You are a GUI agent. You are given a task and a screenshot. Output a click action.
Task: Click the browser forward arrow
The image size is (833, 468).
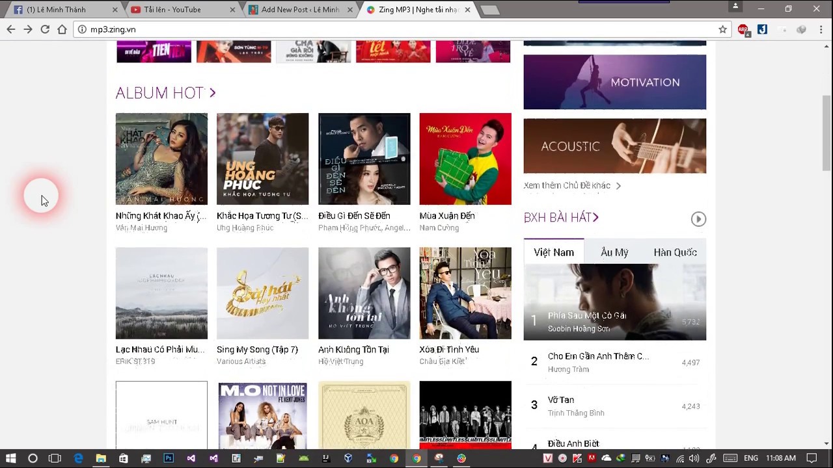28,29
